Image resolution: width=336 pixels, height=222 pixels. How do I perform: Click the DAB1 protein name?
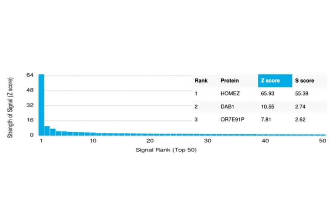tap(227, 107)
